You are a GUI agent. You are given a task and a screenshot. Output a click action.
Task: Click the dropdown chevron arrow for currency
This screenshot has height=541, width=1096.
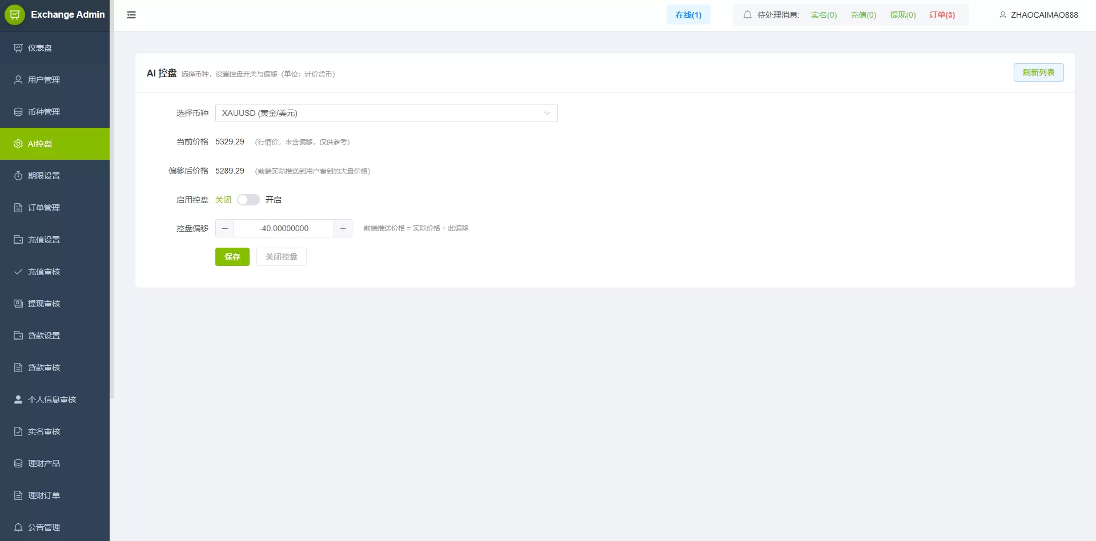tap(547, 113)
